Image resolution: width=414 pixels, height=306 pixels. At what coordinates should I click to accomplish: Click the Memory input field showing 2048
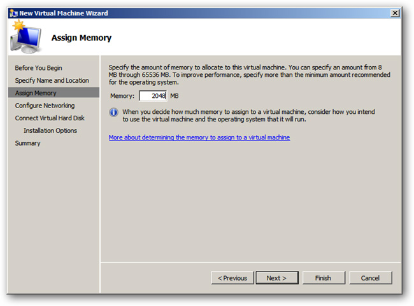coord(153,96)
